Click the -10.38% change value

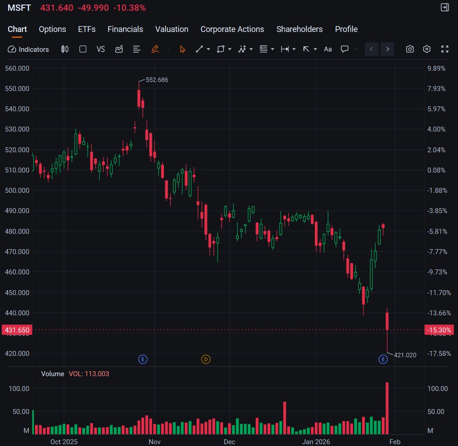[129, 8]
